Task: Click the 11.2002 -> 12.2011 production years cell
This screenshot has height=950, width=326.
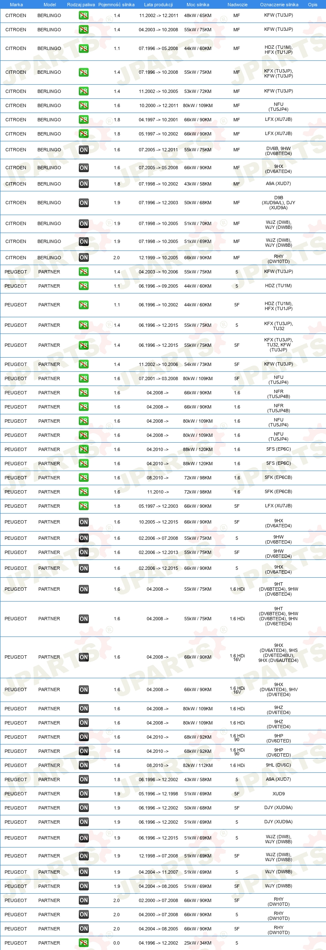Action: (x=158, y=15)
